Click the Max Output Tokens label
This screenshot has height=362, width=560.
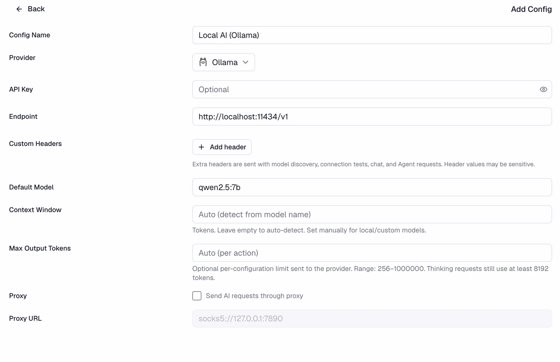coord(40,248)
